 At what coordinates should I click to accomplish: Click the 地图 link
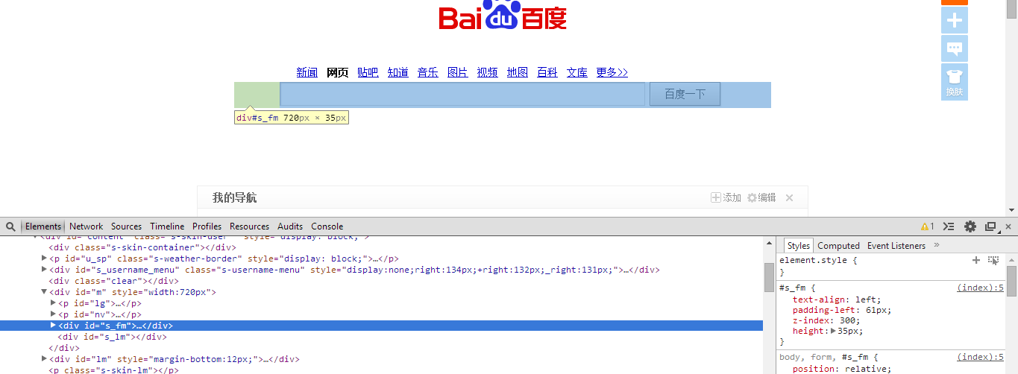coord(518,72)
